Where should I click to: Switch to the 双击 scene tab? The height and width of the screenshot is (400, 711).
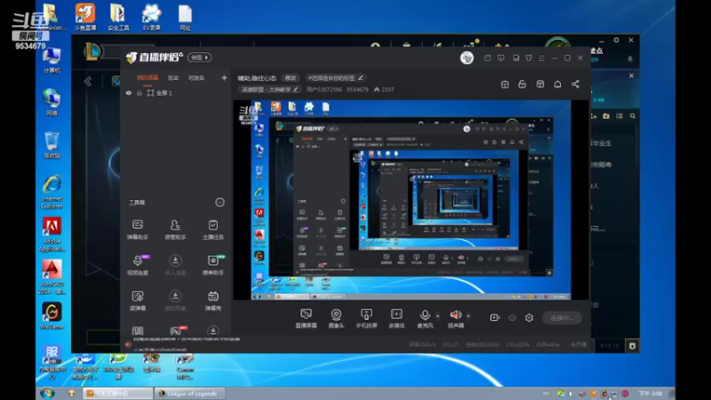(x=173, y=78)
